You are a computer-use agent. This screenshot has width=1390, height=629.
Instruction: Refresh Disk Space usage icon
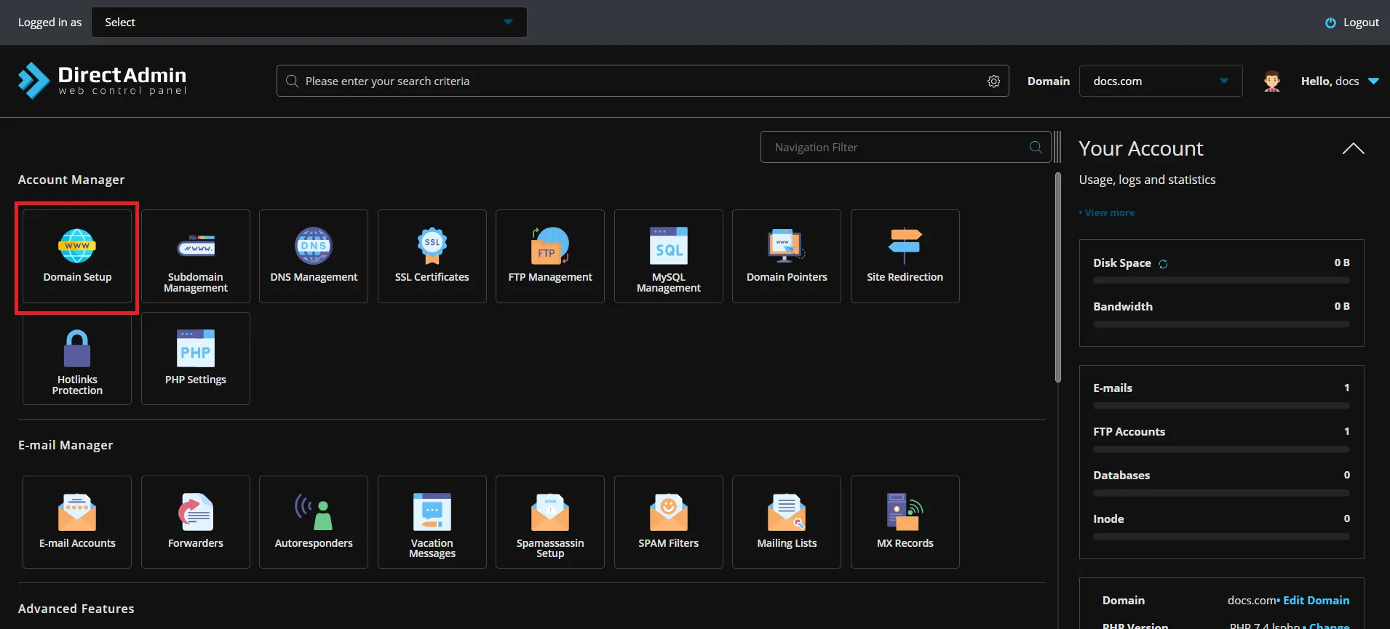tap(1163, 264)
